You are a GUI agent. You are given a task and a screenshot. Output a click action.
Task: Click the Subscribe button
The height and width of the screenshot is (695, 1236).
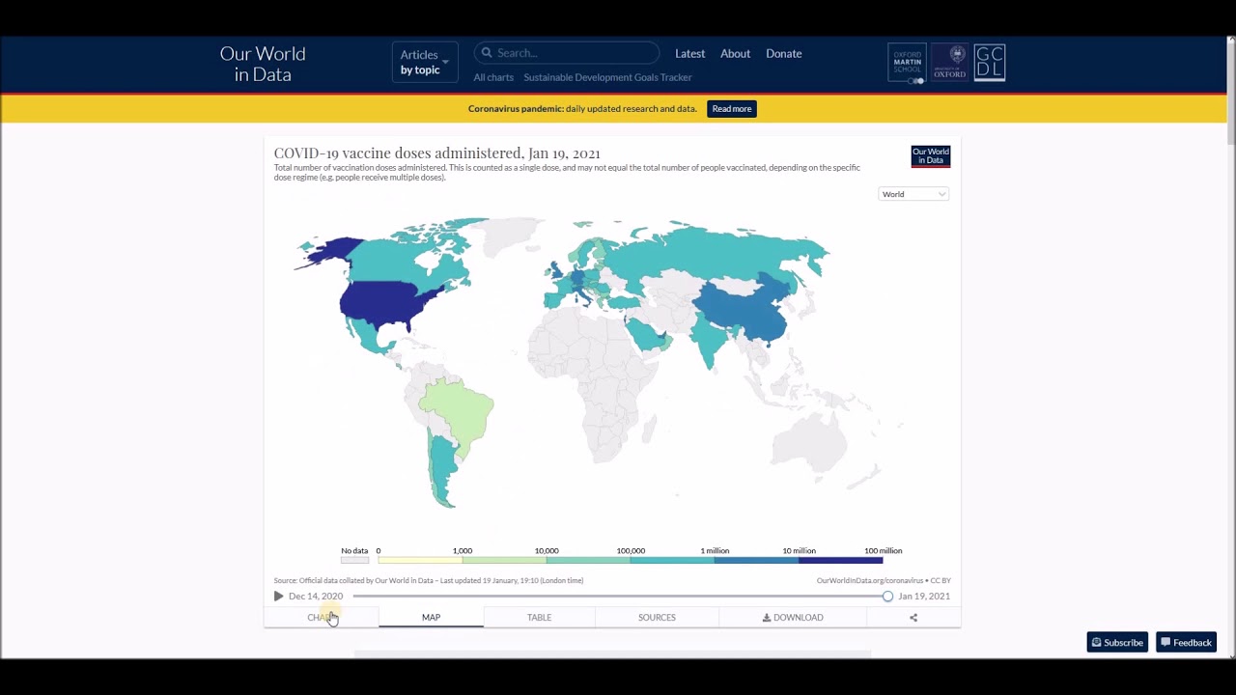[1116, 643]
